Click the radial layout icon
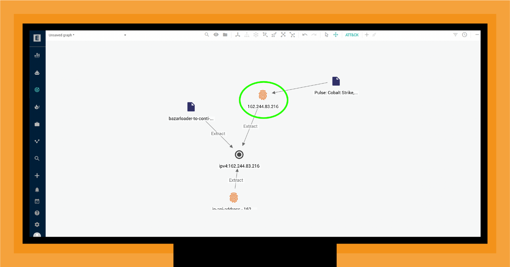 [256, 34]
